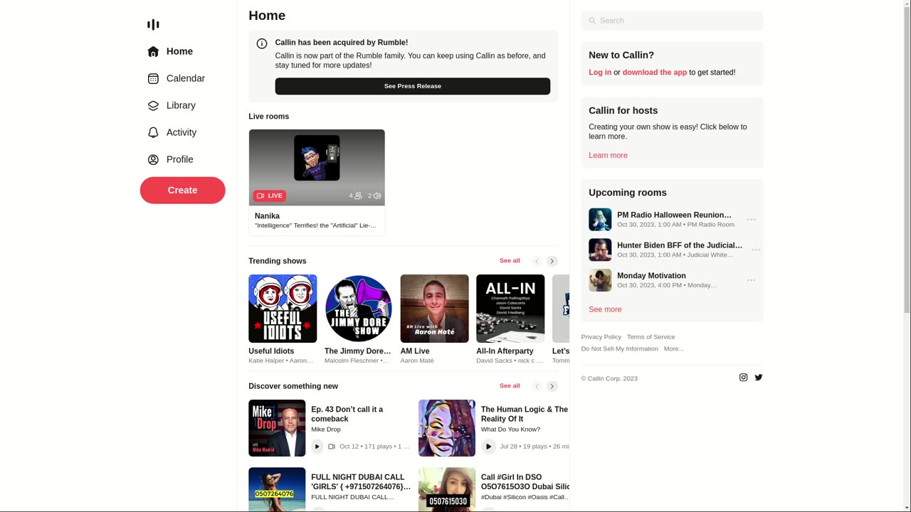Open options for Hunter Biden BFF room

tap(756, 250)
